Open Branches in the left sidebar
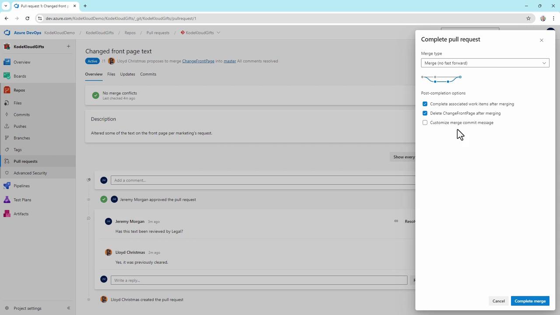The width and height of the screenshot is (560, 315). coord(22,138)
